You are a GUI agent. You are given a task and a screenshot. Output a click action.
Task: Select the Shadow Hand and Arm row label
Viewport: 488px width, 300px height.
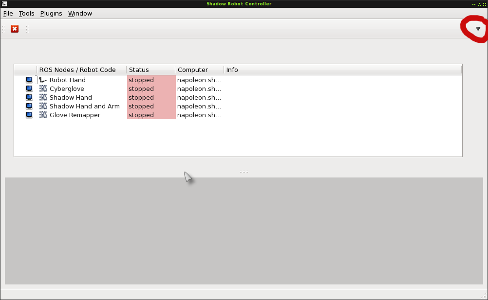click(x=85, y=106)
